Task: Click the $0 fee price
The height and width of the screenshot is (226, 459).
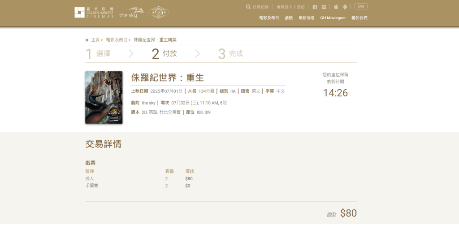Action: point(188,186)
